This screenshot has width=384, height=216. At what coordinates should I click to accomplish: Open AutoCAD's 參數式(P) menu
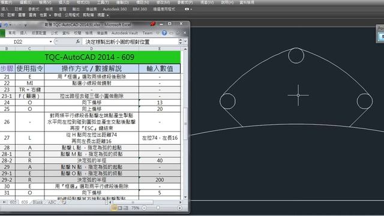coord(185,2)
